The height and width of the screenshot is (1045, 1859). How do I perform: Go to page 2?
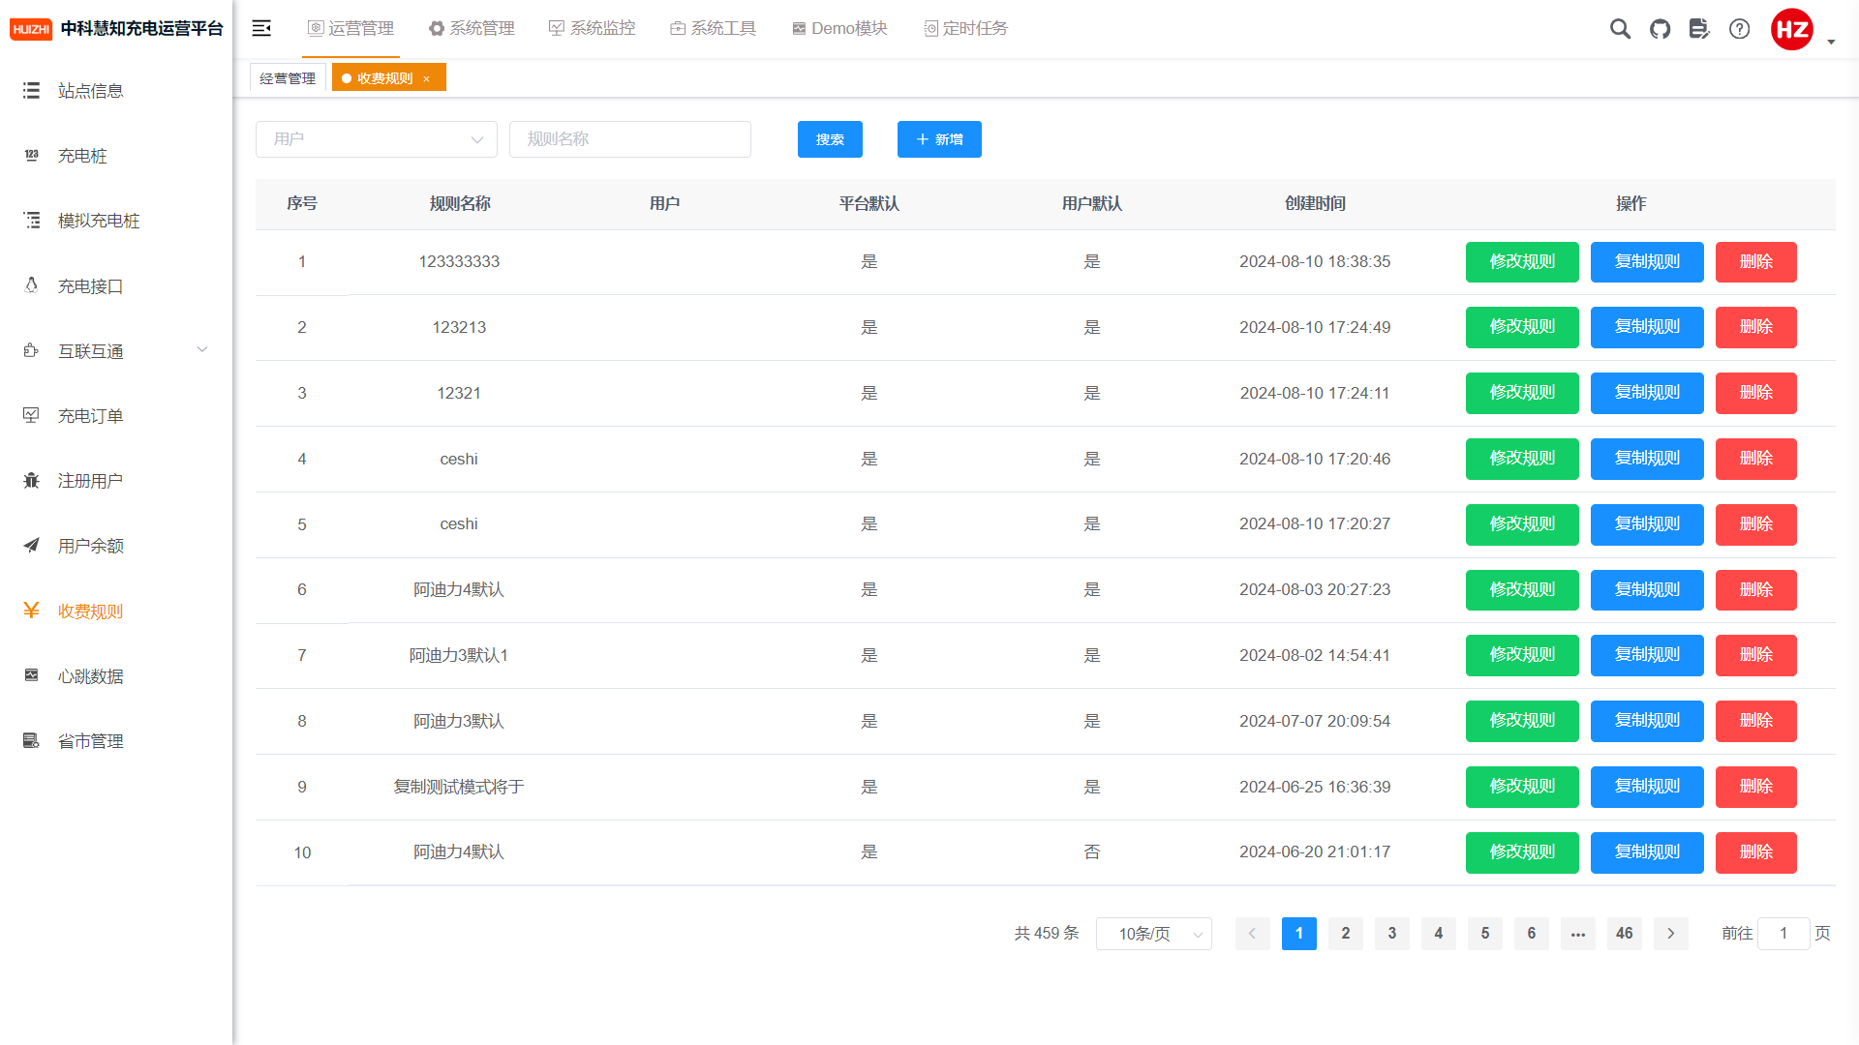click(1346, 934)
